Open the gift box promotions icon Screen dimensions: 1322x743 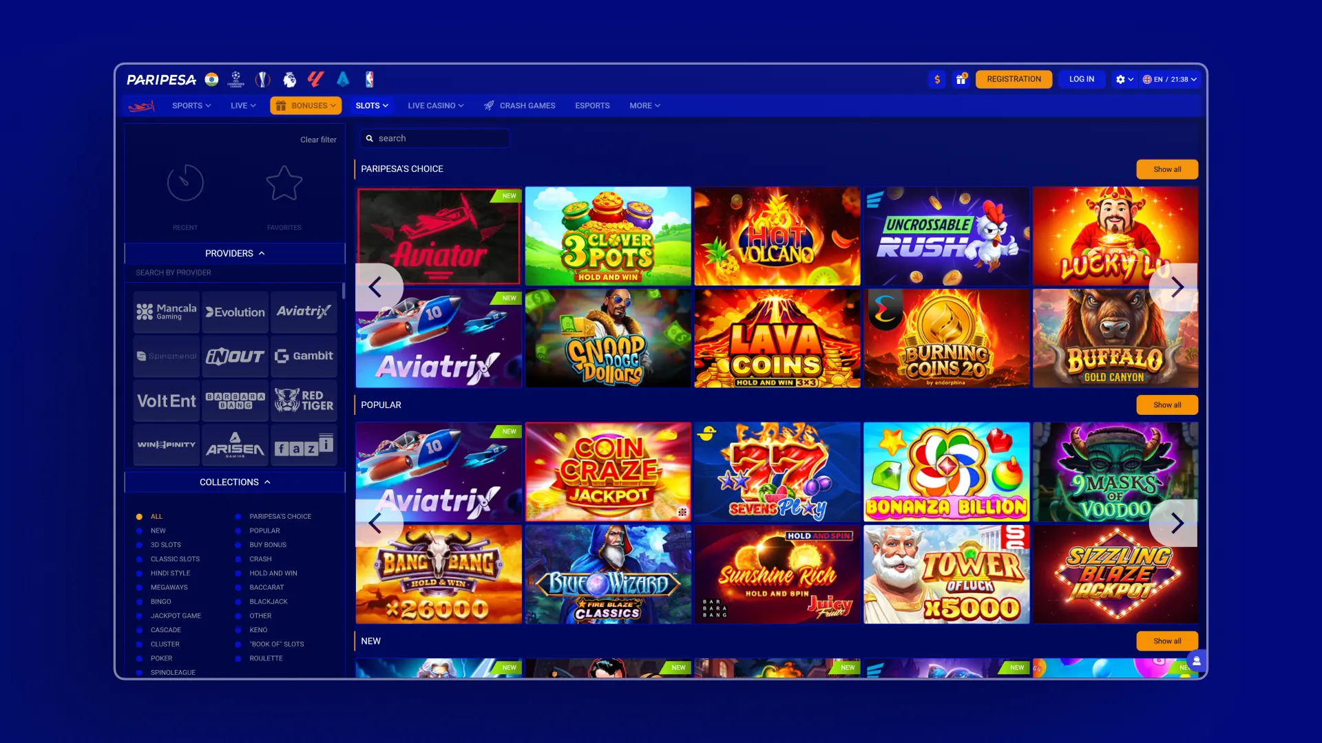[961, 79]
